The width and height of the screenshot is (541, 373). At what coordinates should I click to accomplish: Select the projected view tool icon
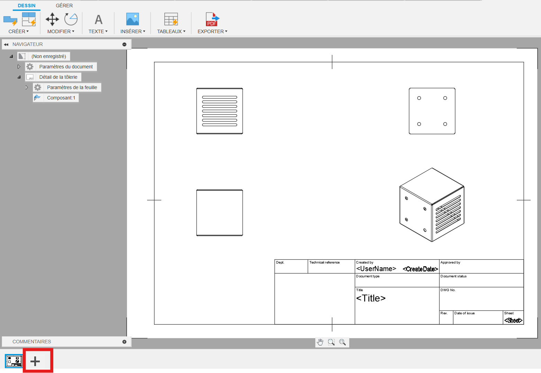pos(29,19)
